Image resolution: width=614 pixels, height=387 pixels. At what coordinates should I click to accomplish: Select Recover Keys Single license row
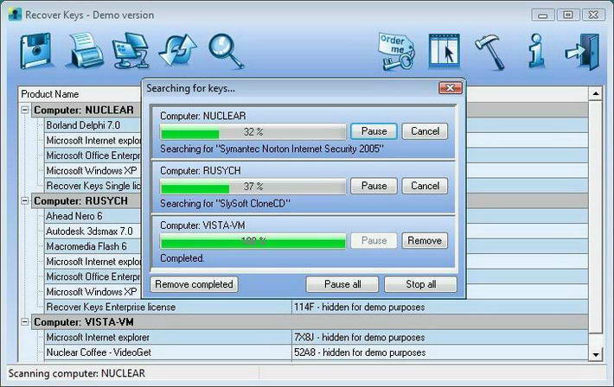93,186
